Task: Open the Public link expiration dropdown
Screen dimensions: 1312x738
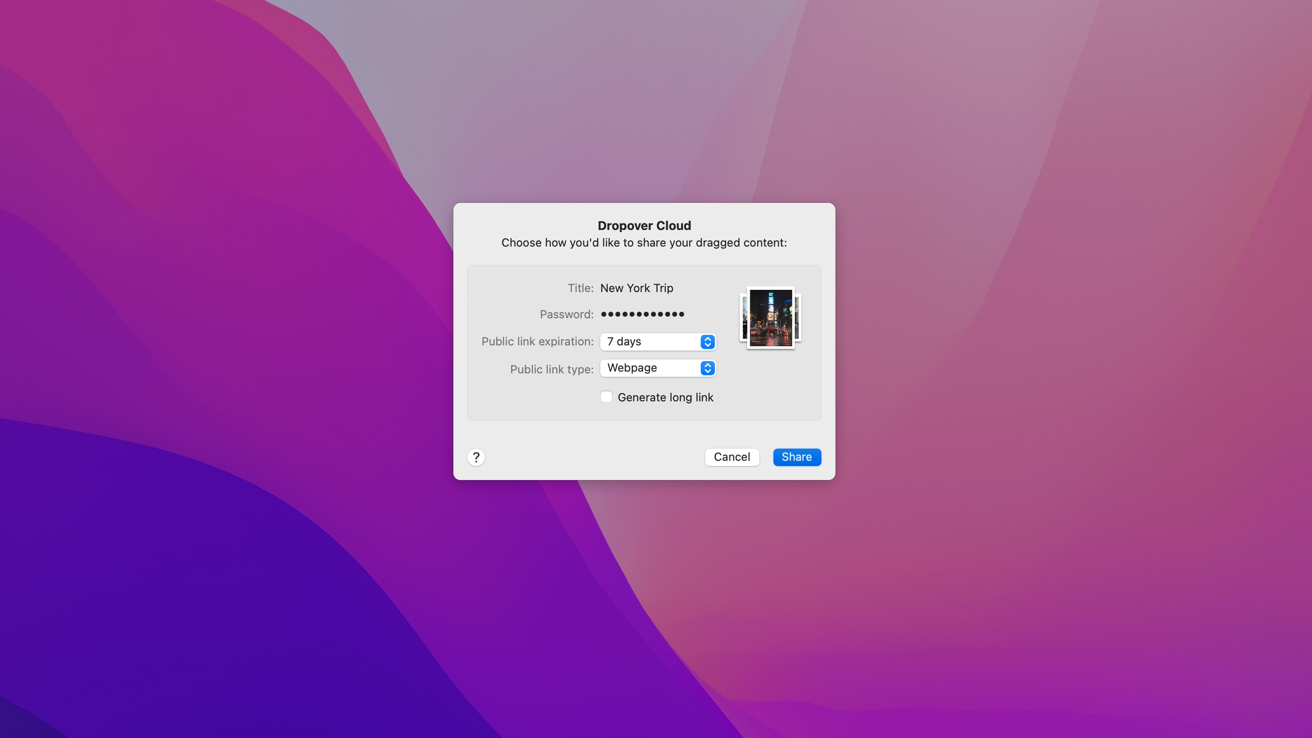Action: point(658,342)
